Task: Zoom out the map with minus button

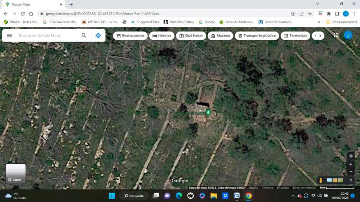Action: [351, 171]
